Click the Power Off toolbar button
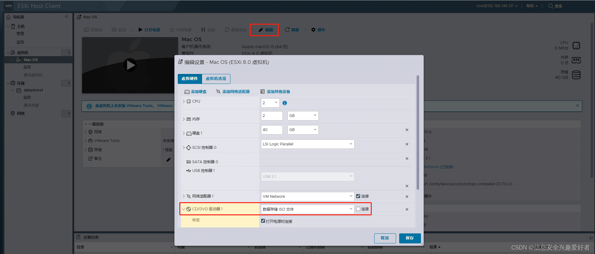Screen dimensions: 595x254 click(180, 30)
